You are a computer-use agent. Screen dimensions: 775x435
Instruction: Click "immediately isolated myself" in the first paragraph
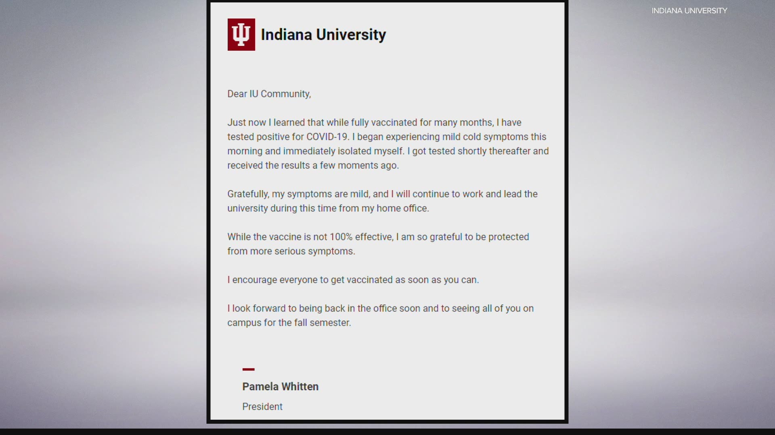click(x=343, y=151)
